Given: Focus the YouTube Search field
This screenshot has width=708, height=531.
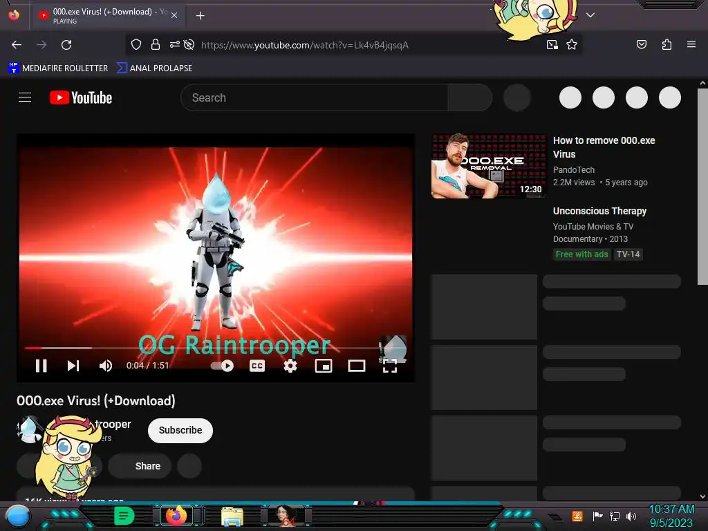Looking at the screenshot, I should point(315,97).
